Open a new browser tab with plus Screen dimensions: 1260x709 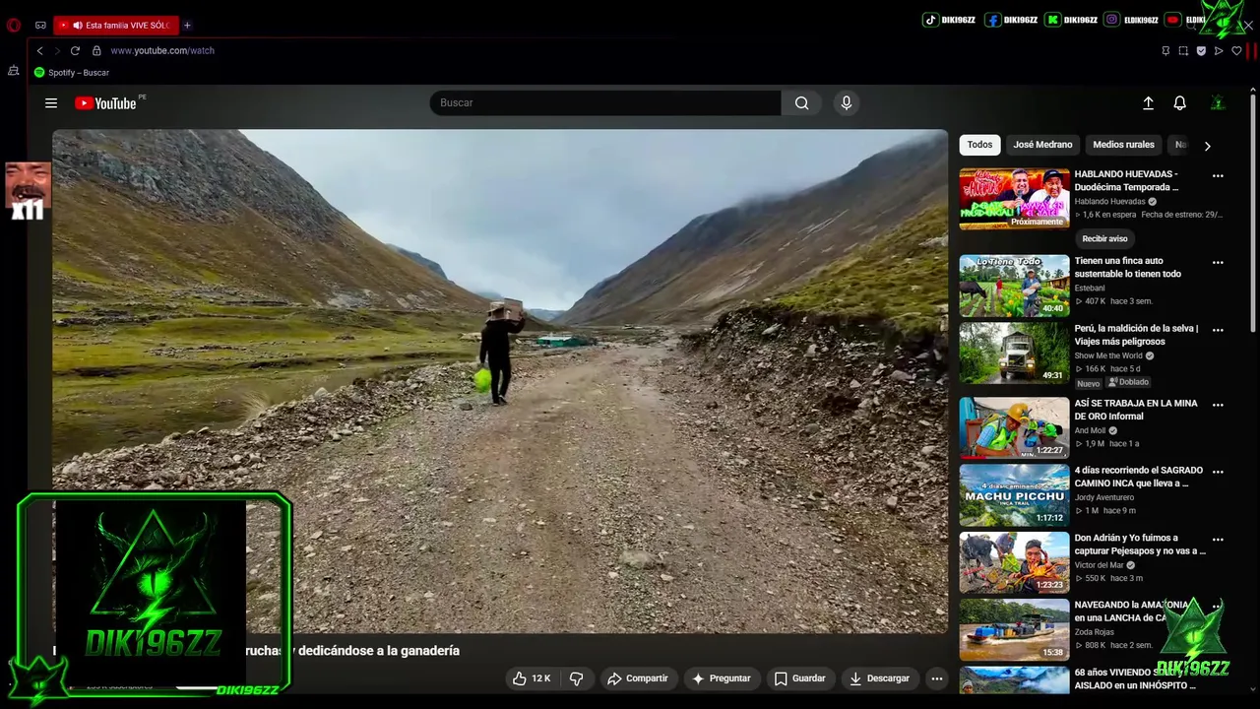[x=187, y=25]
